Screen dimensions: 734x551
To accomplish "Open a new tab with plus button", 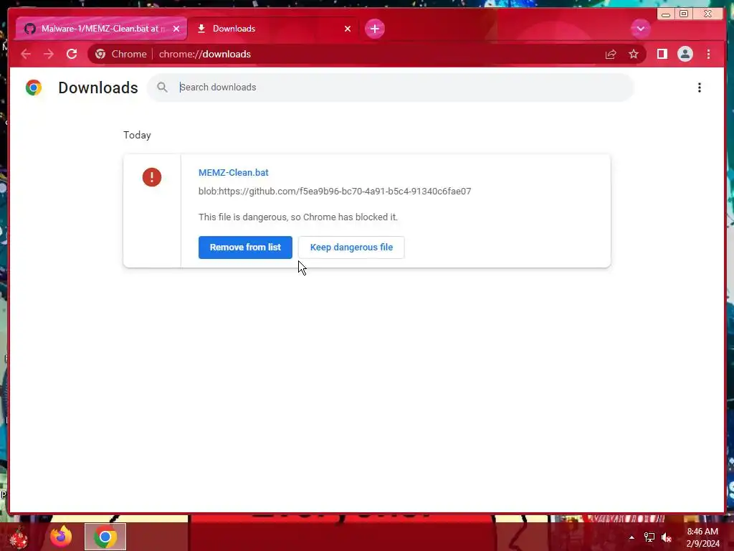I will point(374,29).
